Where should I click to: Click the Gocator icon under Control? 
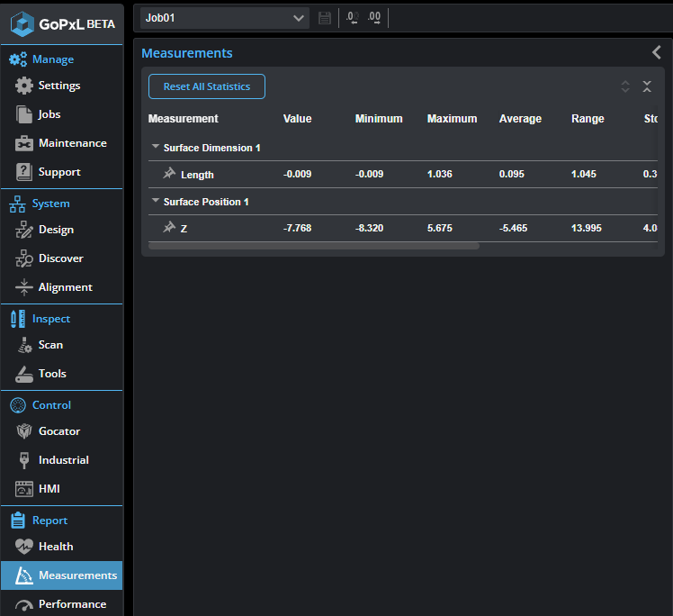(24, 431)
